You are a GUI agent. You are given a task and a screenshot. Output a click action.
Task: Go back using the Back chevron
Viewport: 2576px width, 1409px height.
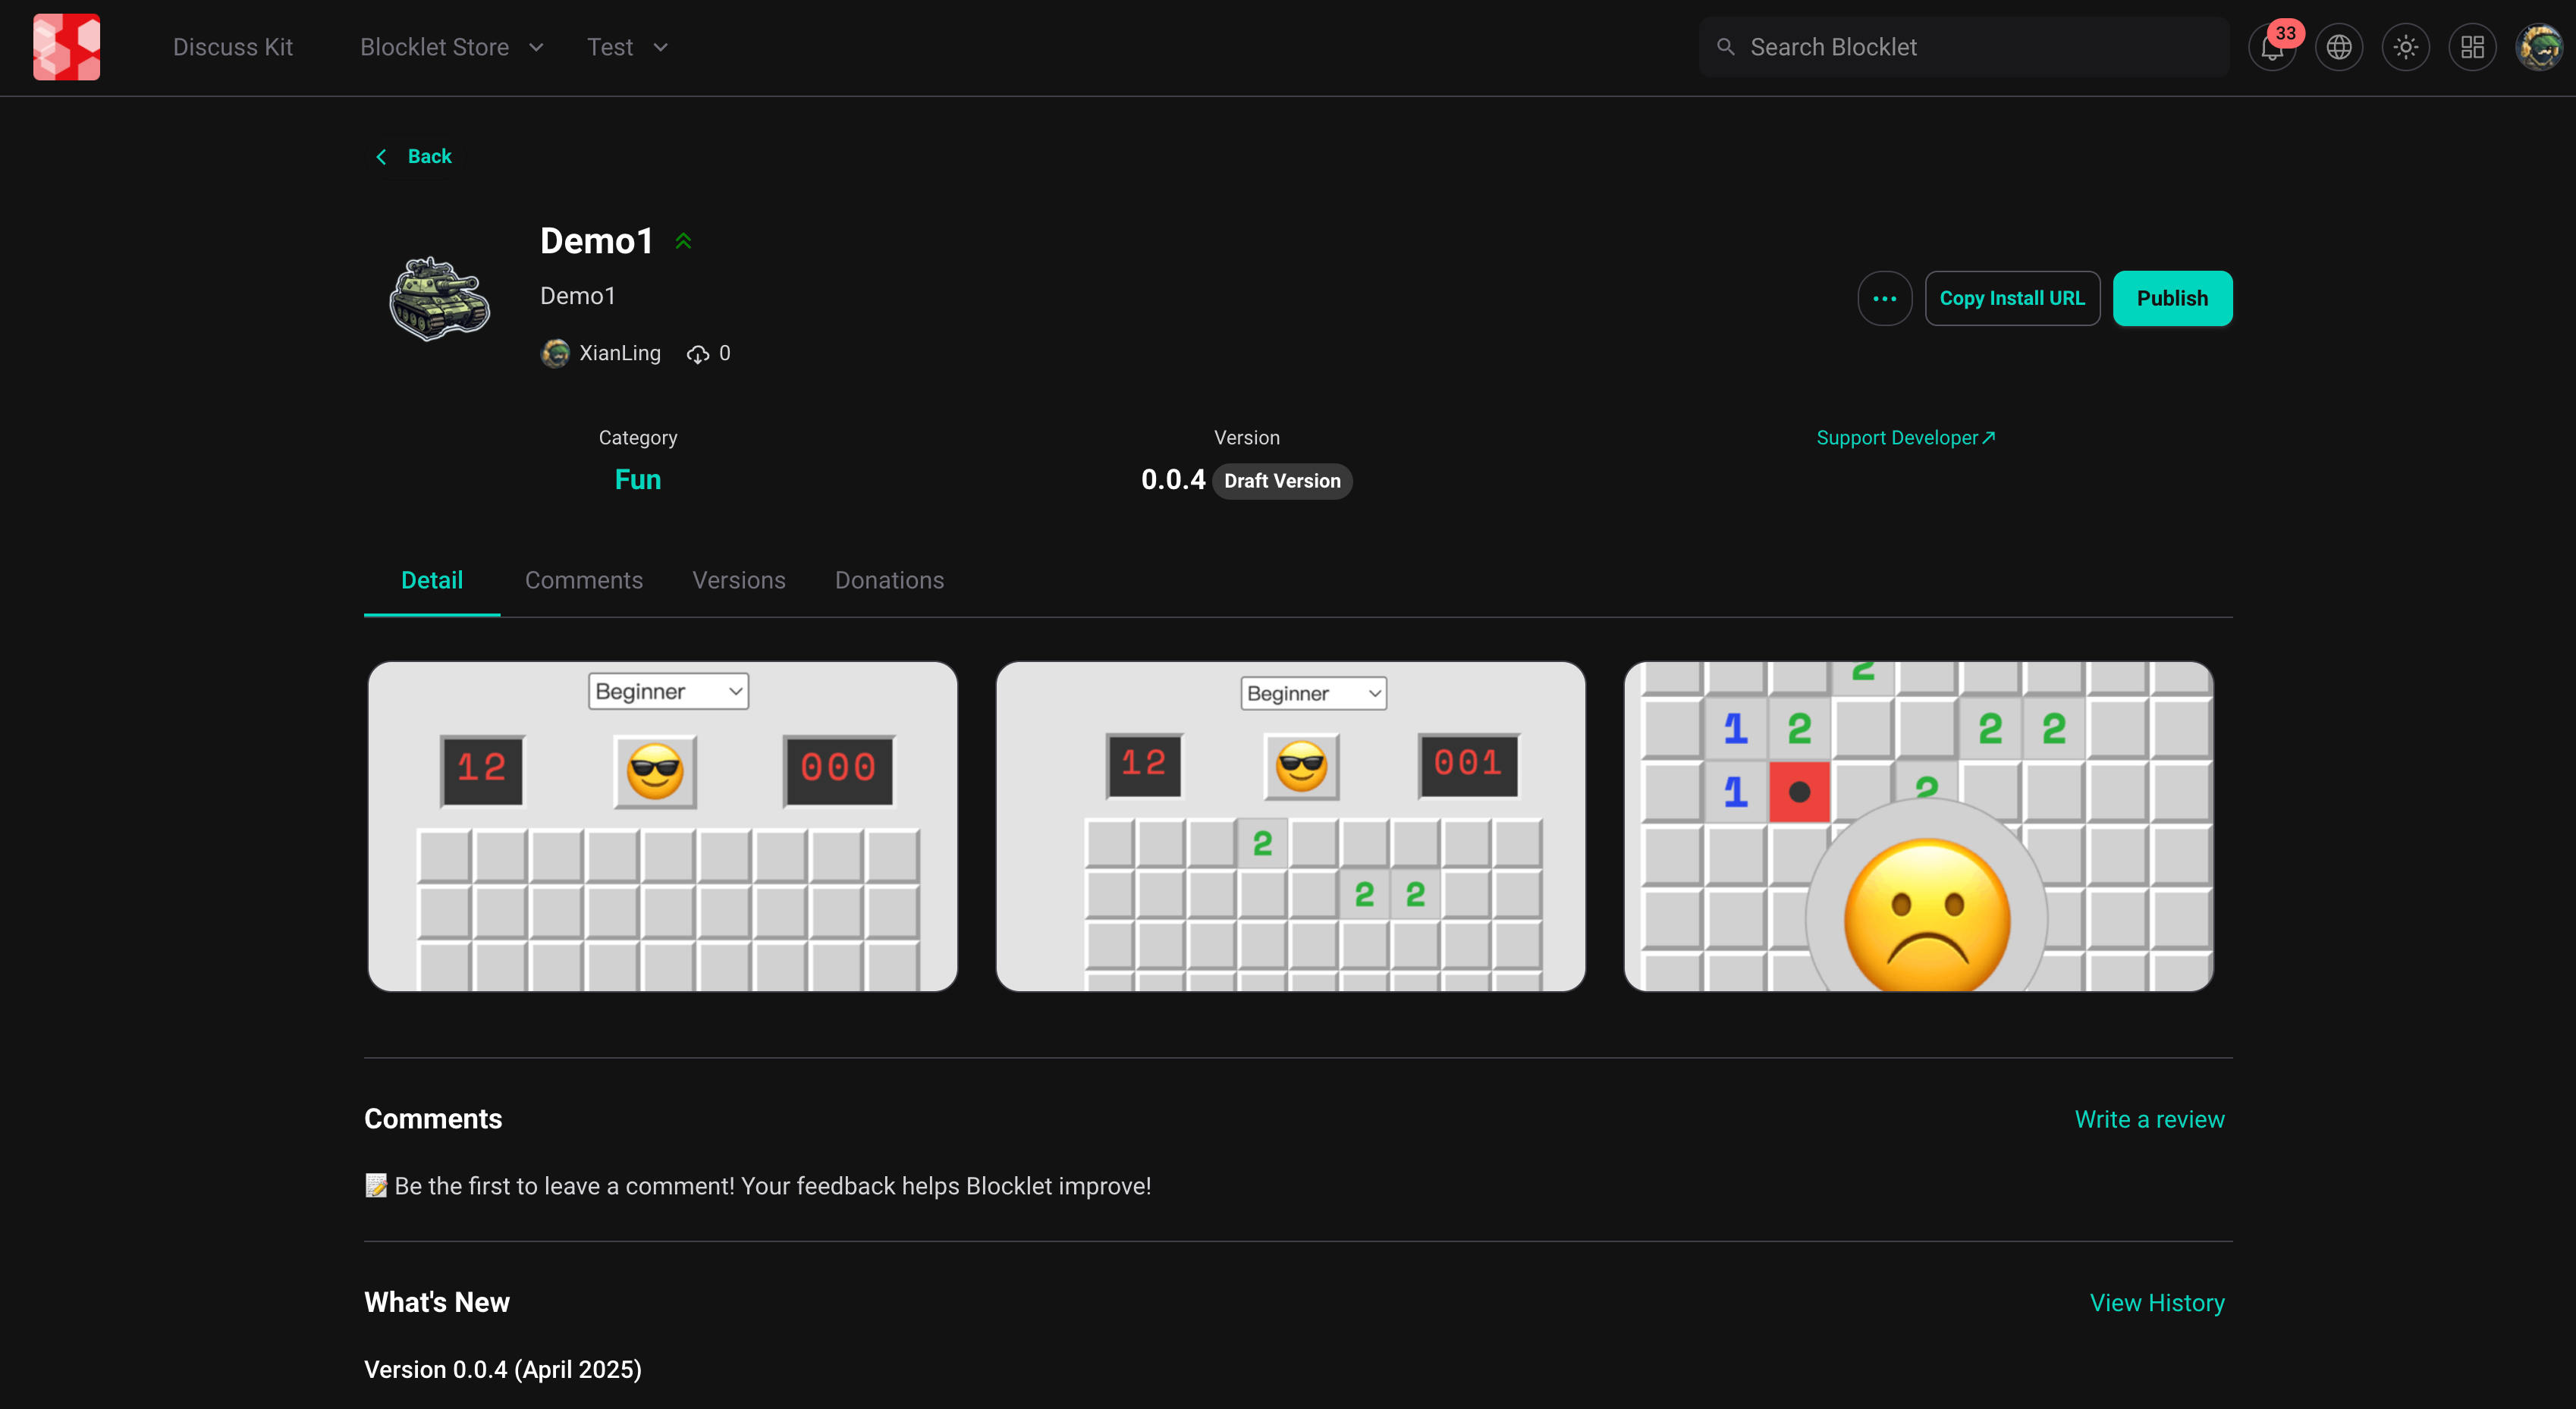click(x=381, y=157)
